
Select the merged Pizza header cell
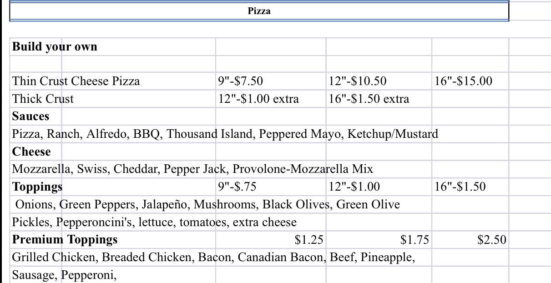click(259, 11)
